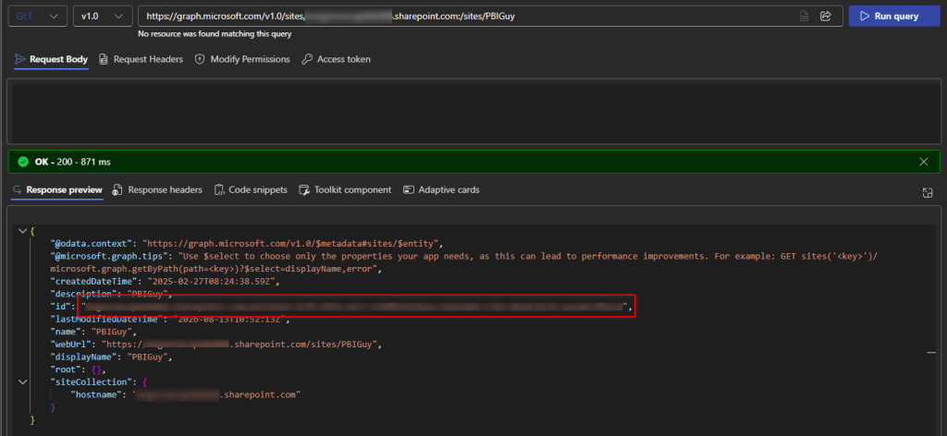
Task: Expand the response area with the expand icon
Action: tap(928, 192)
